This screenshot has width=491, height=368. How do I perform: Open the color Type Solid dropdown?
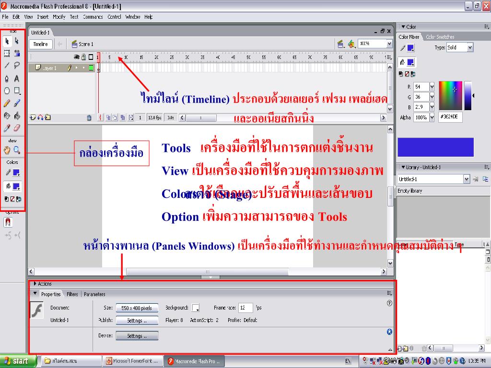[470, 47]
